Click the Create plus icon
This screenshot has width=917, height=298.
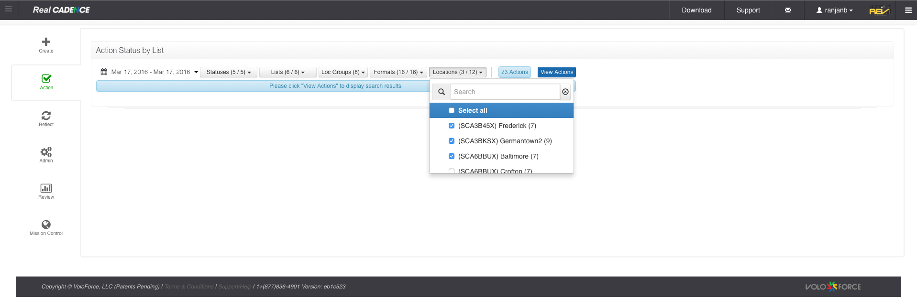(x=46, y=42)
